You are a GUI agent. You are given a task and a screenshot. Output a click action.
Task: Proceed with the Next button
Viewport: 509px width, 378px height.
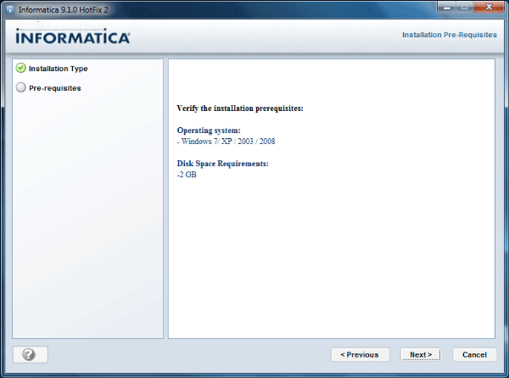pyautogui.click(x=421, y=354)
